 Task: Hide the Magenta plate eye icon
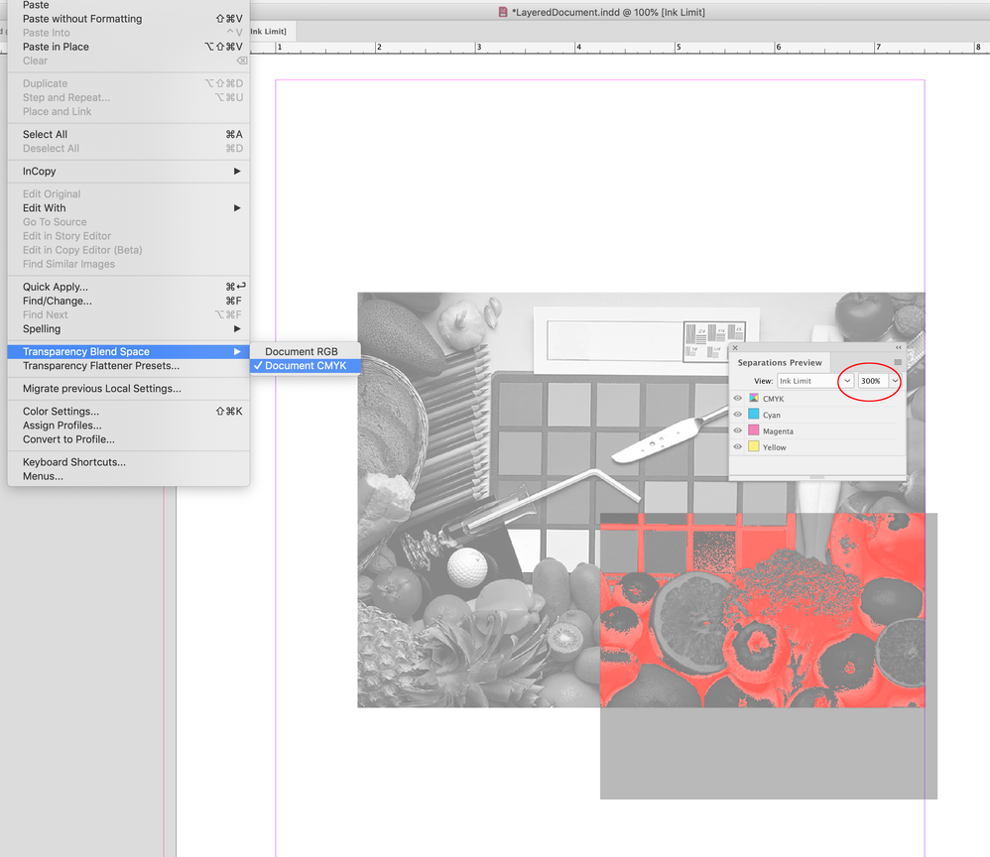tap(737, 430)
